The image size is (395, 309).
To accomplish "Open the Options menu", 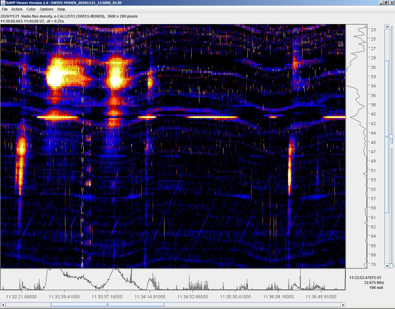I will pos(46,9).
